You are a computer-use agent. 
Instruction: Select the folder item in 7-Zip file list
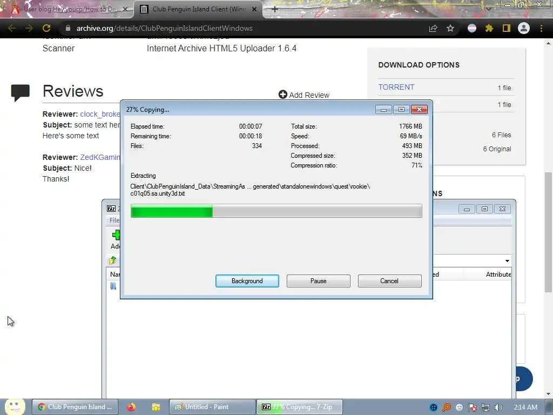(x=113, y=286)
